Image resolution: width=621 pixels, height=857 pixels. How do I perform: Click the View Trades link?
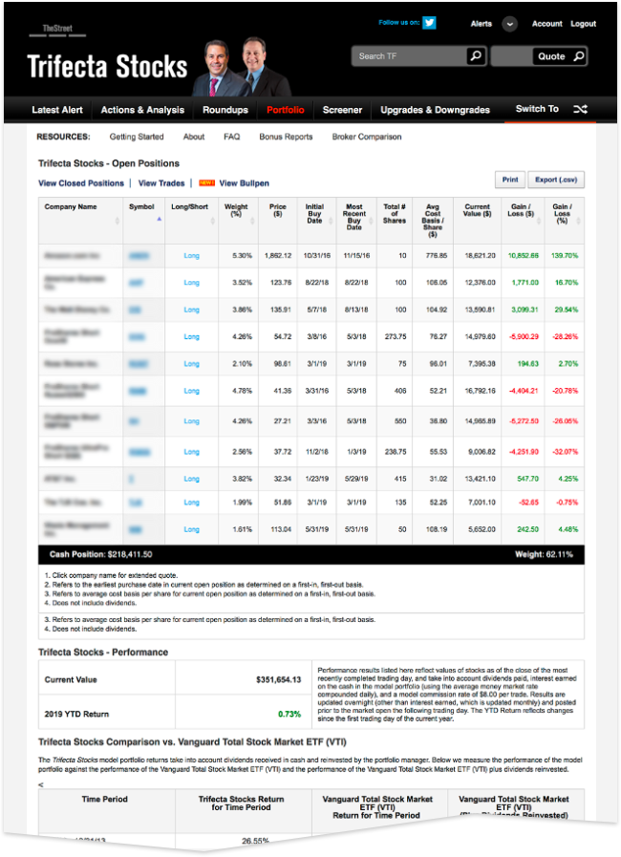tap(161, 183)
